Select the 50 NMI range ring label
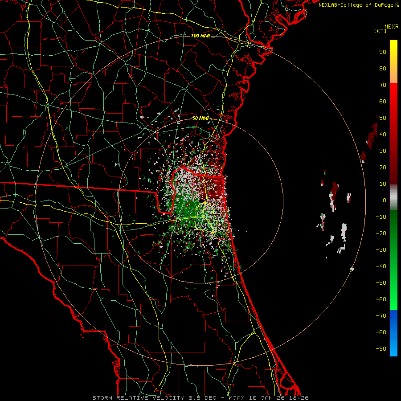The height and width of the screenshot is (401, 401). pos(200,118)
